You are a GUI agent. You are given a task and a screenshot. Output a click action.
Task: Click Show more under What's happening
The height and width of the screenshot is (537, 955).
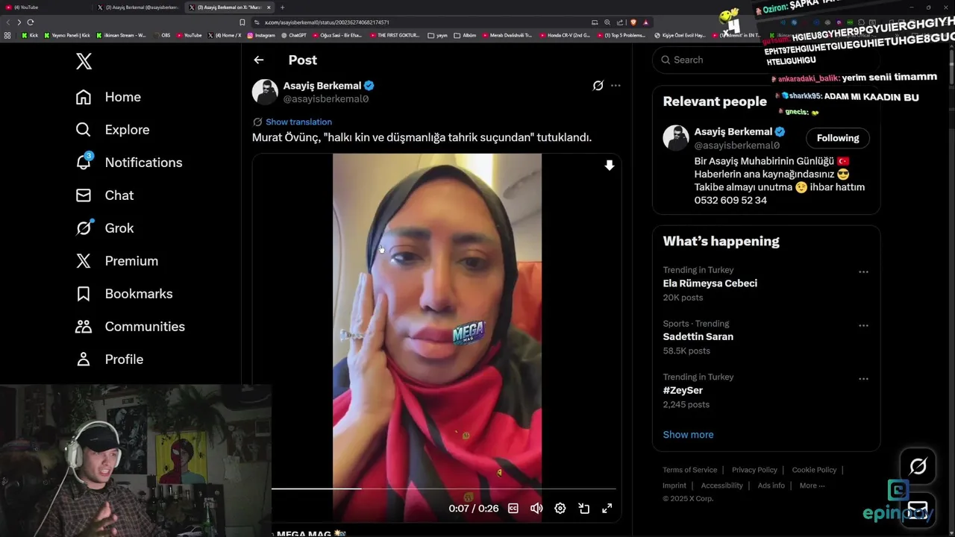pos(688,435)
